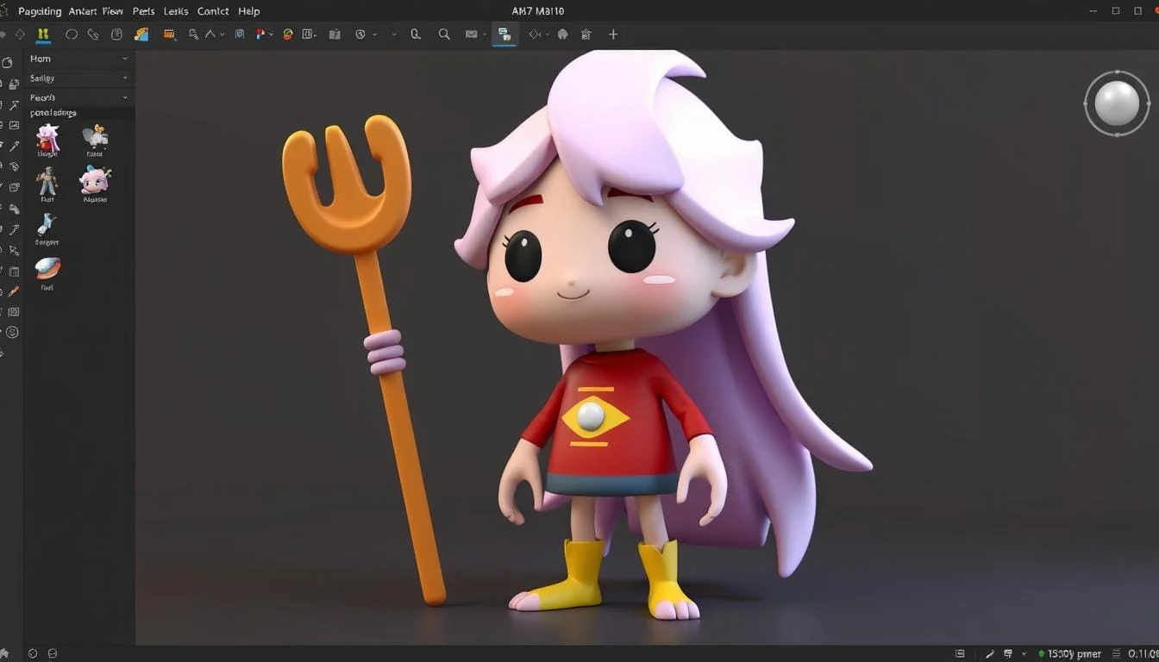The height and width of the screenshot is (662, 1159).
Task: Open the Fiew menu
Action: pos(112,11)
